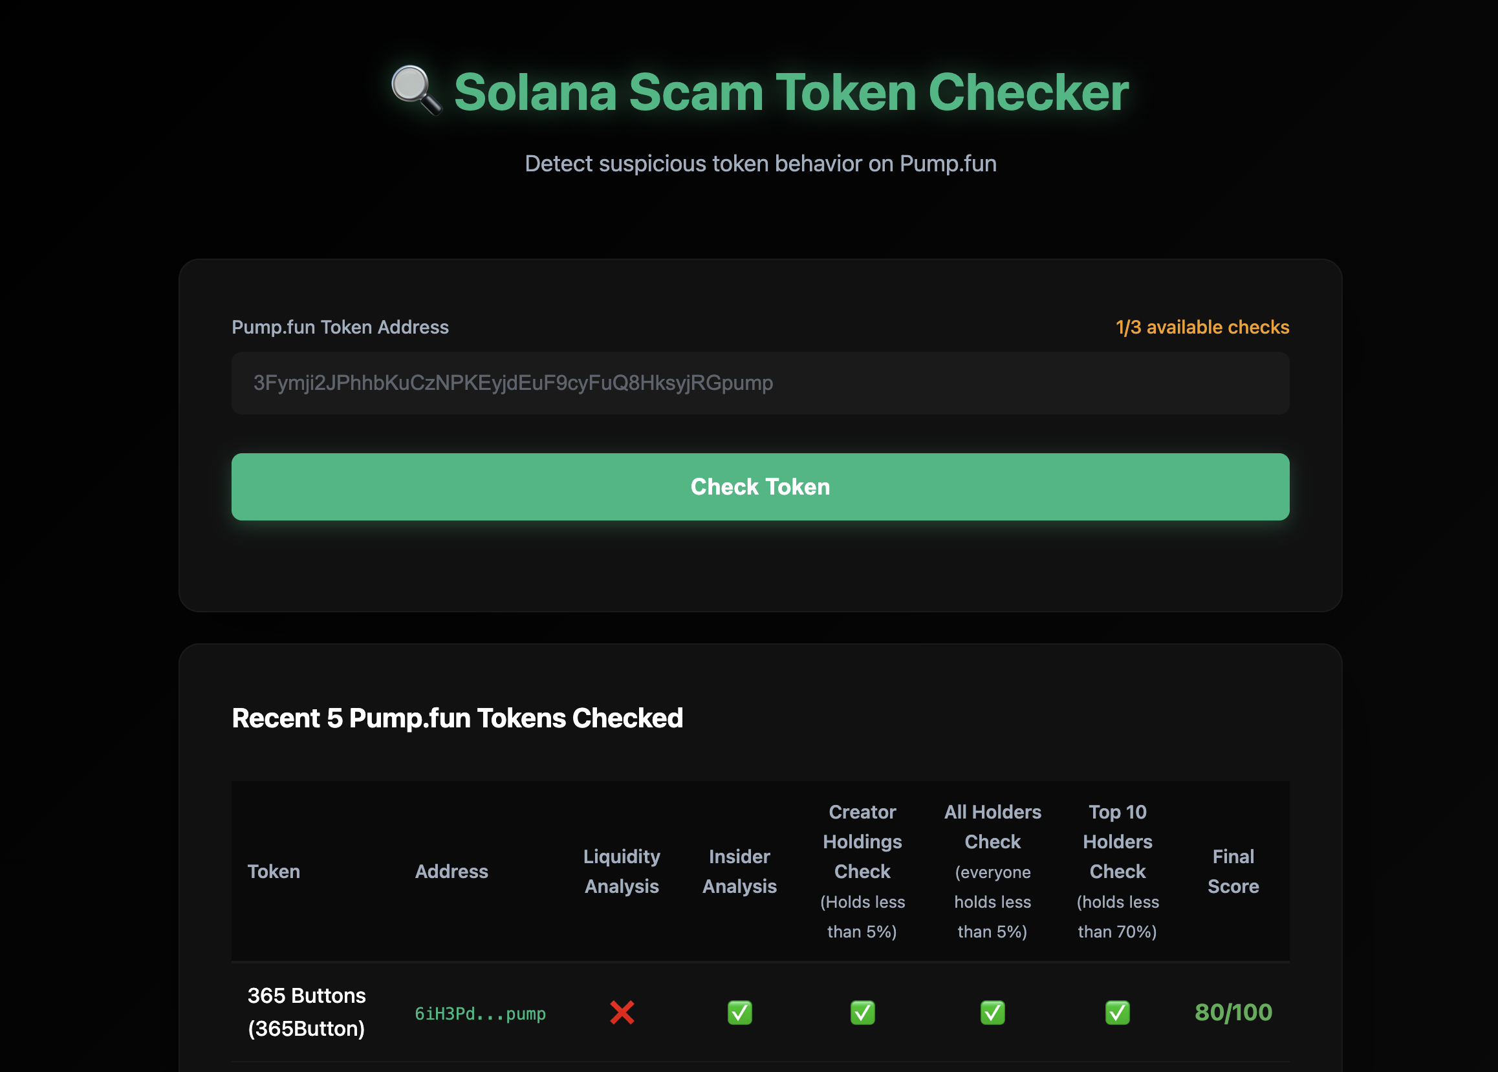1498x1072 pixels.
Task: Click the Recent 5 Pump.fun Tokens Checked heading
Action: 457,718
